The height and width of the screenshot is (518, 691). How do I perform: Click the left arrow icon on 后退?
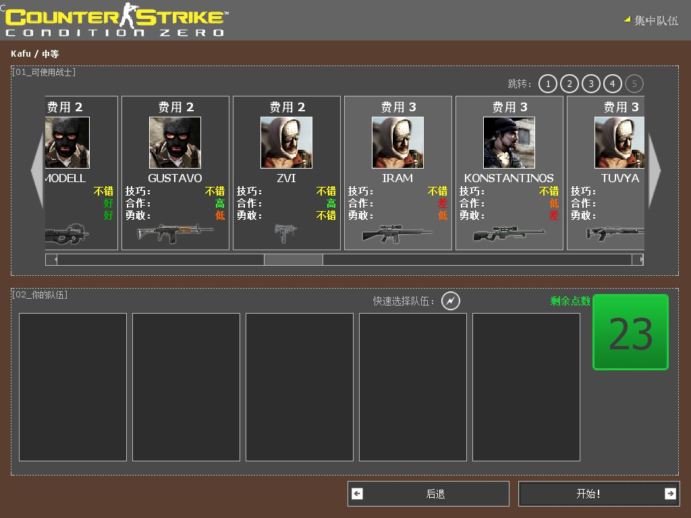(358, 494)
